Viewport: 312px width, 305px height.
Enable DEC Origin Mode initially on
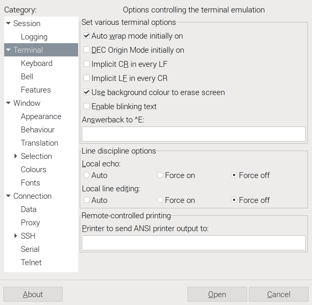[x=86, y=50]
